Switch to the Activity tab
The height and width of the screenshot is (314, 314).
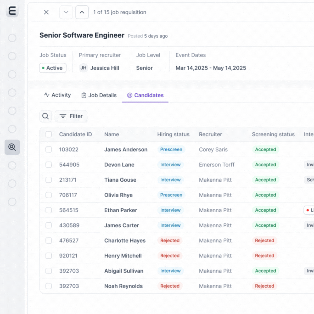pos(57,95)
